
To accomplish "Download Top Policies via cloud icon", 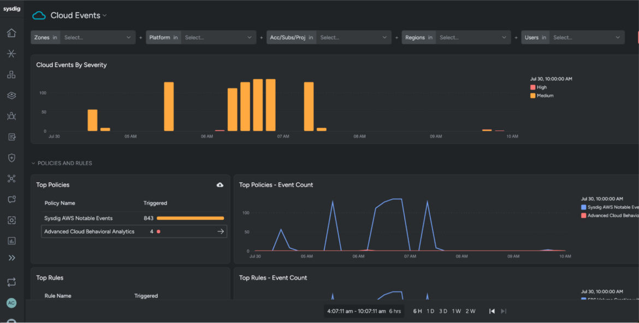I will click(220, 185).
